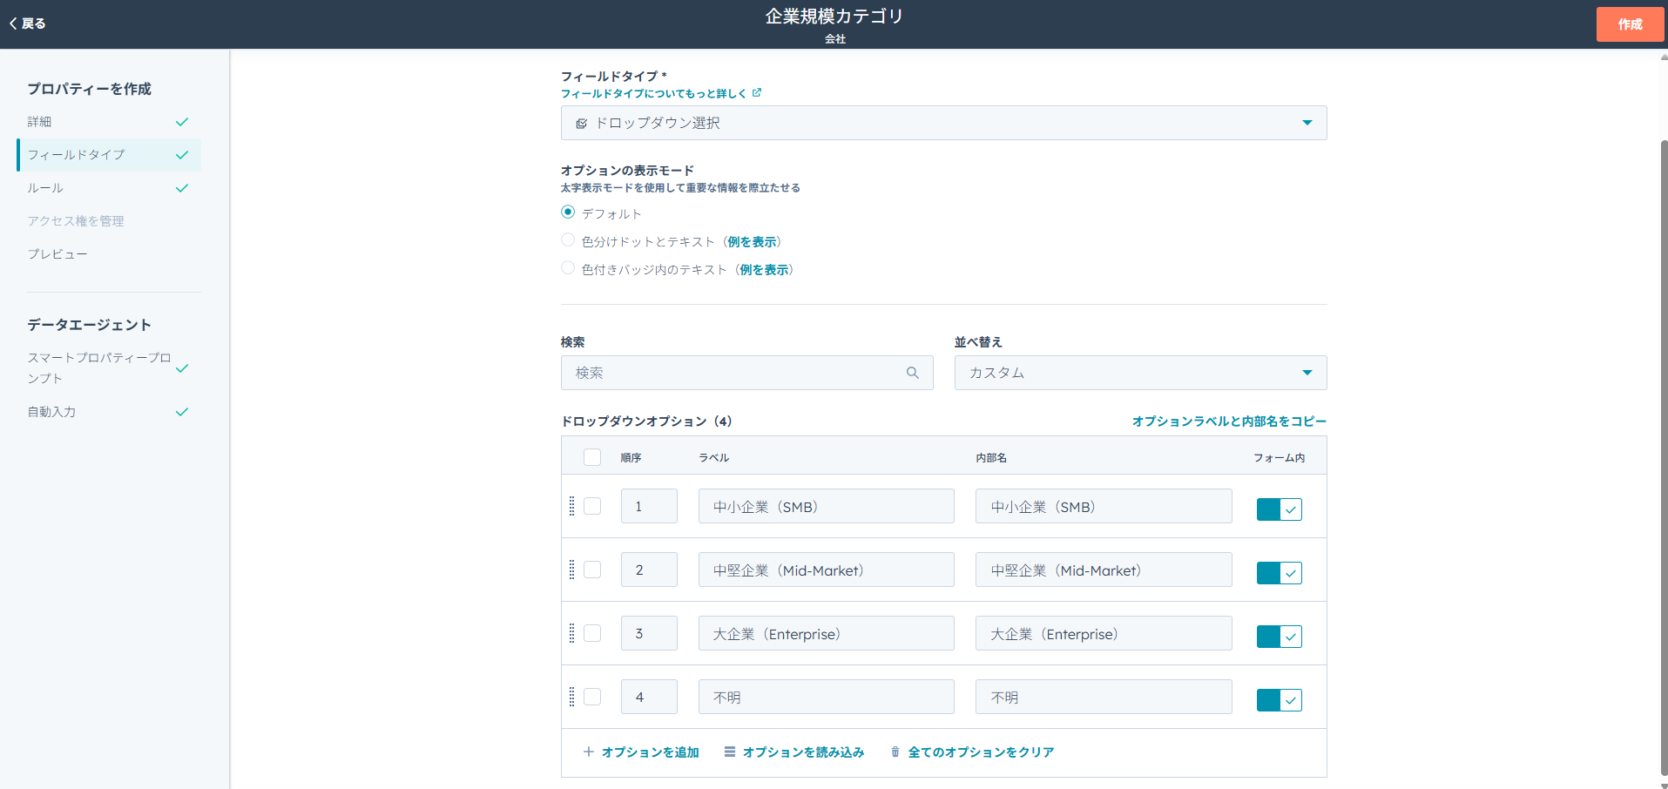1668x789 pixels.
Task: Click the 作成 button
Action: pyautogui.click(x=1630, y=24)
